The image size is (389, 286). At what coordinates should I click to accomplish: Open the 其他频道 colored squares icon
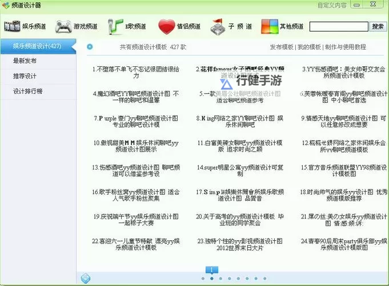tap(270, 26)
